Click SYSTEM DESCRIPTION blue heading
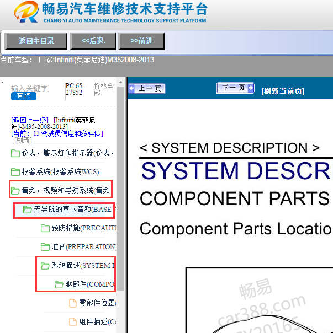The height and width of the screenshot is (333, 333). 236,171
